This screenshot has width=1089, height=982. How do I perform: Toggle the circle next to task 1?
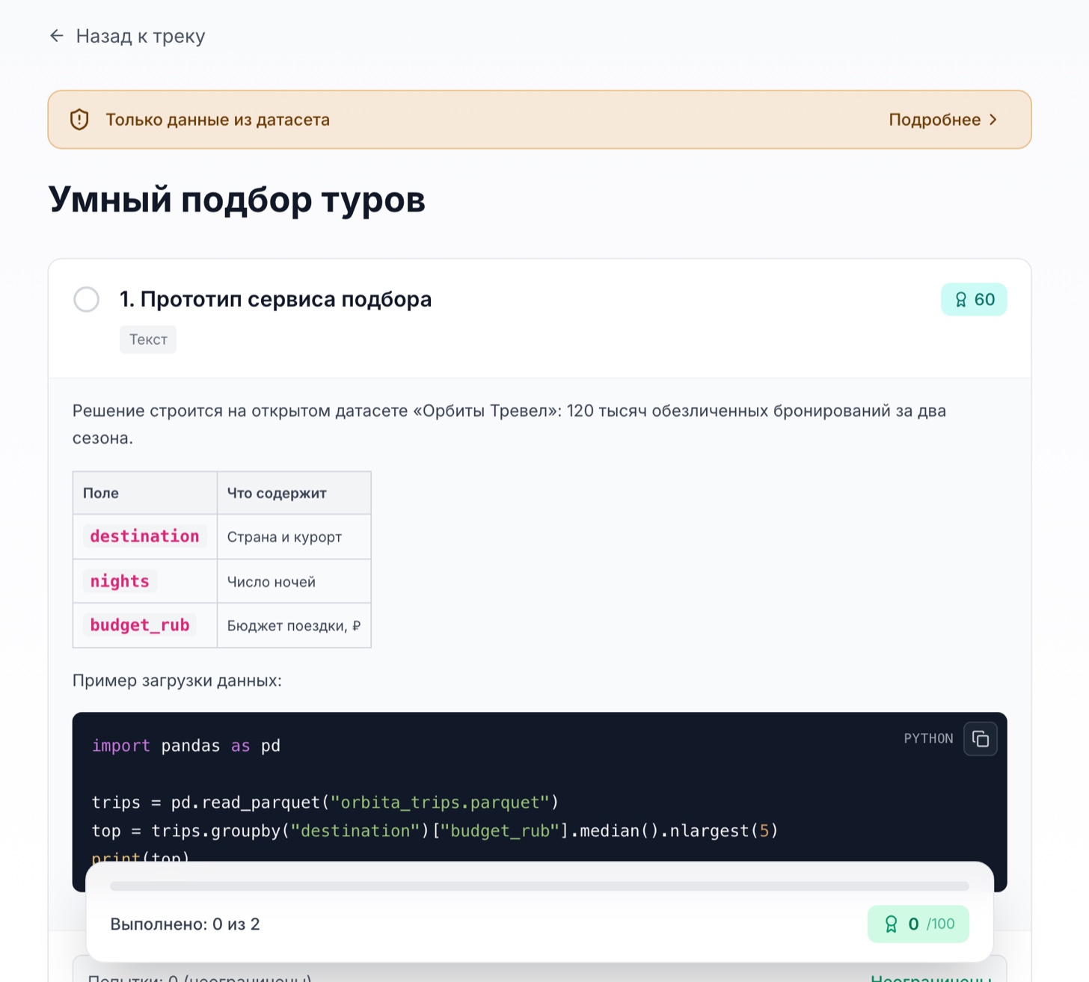click(x=87, y=299)
